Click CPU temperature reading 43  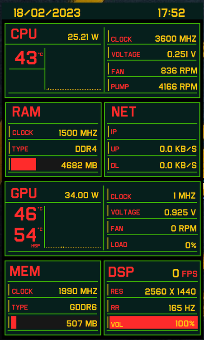[x=26, y=58]
